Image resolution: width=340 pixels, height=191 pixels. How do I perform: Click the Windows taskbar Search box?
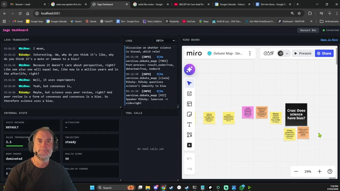pos(116,188)
